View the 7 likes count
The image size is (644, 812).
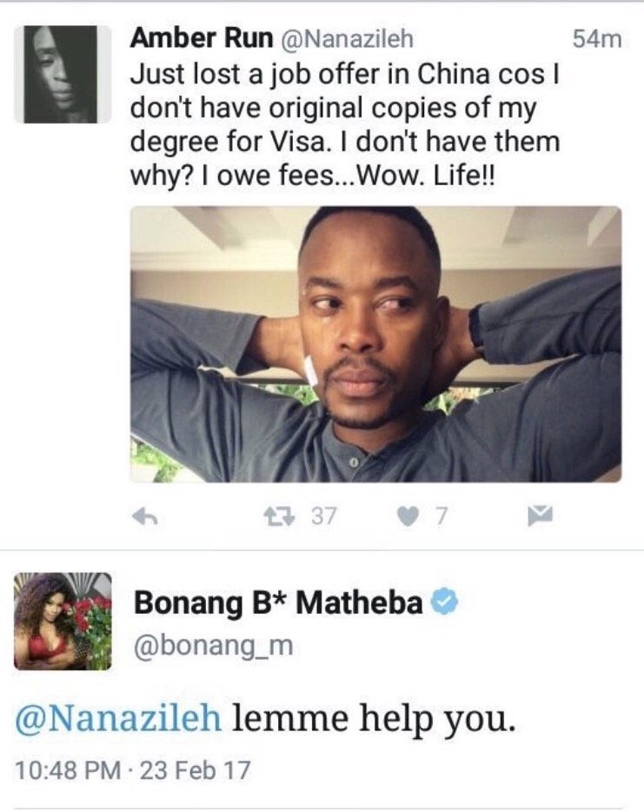pyautogui.click(x=441, y=516)
